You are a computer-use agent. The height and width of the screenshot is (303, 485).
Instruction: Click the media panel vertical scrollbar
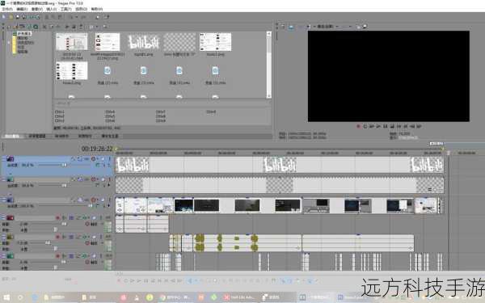[x=269, y=65]
